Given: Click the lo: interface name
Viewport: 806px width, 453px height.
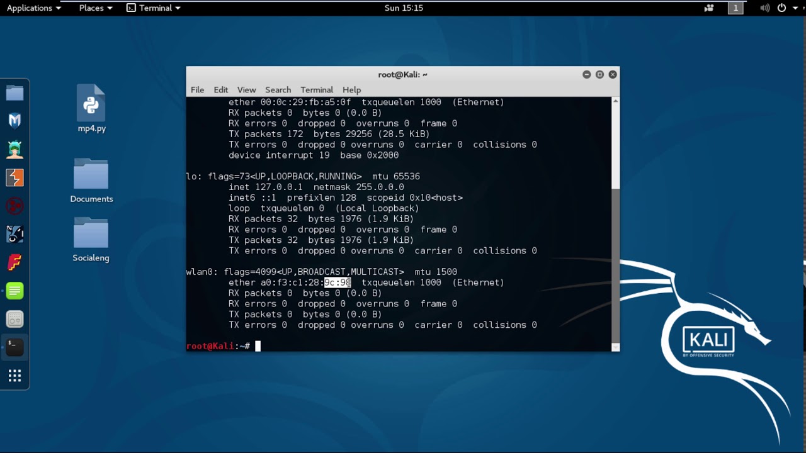Looking at the screenshot, I should pyautogui.click(x=193, y=177).
